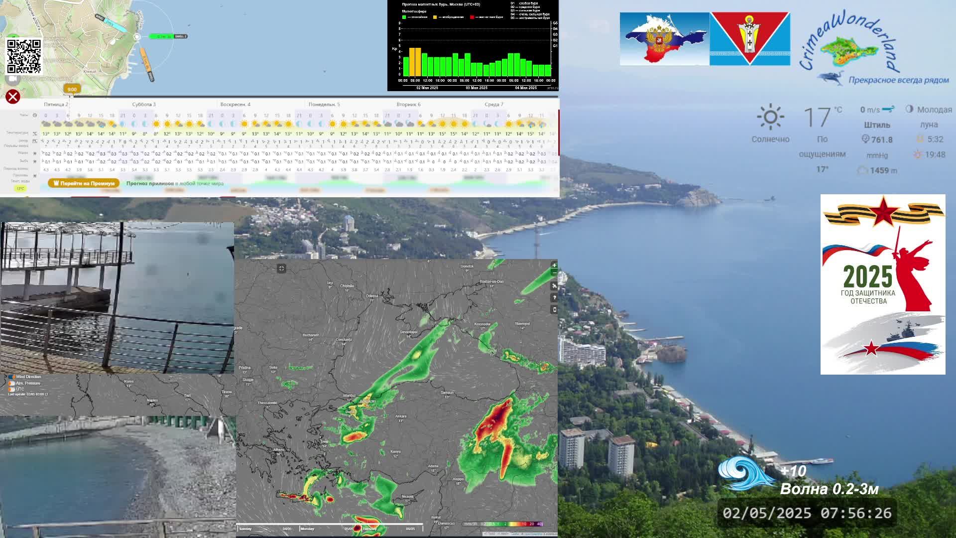Open the question mark help icon
This screenshot has width=956, height=538.
(554, 298)
